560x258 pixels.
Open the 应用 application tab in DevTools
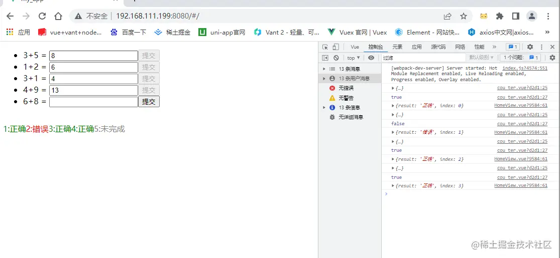point(416,47)
